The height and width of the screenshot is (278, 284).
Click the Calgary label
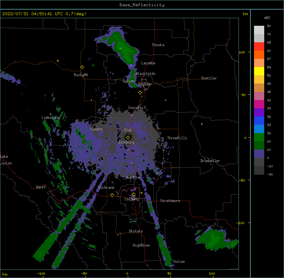tap(131, 199)
